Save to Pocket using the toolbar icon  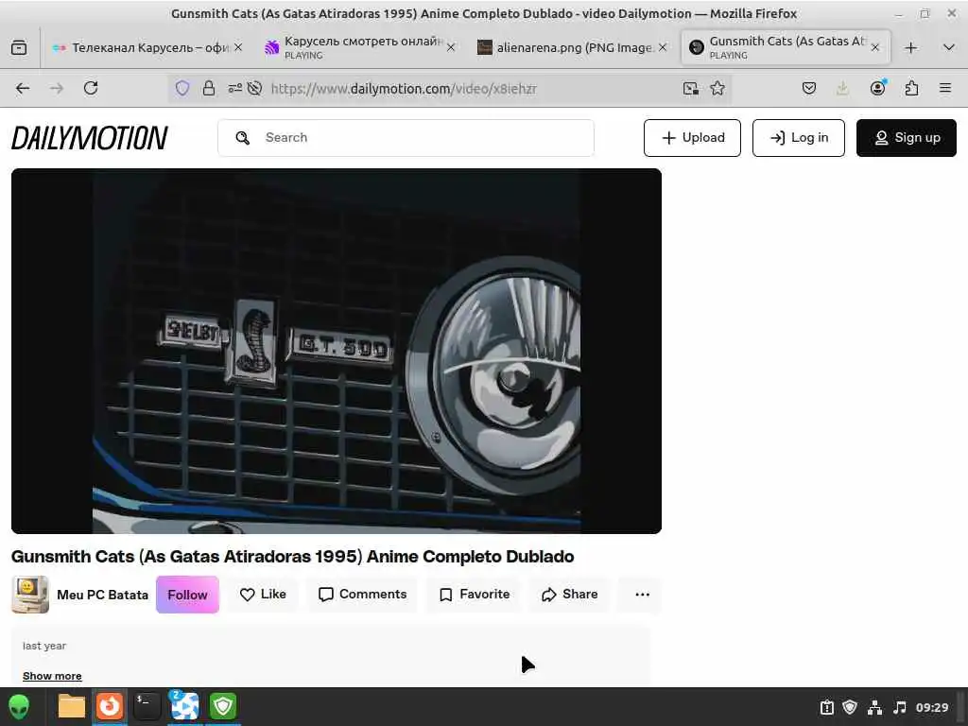point(809,88)
